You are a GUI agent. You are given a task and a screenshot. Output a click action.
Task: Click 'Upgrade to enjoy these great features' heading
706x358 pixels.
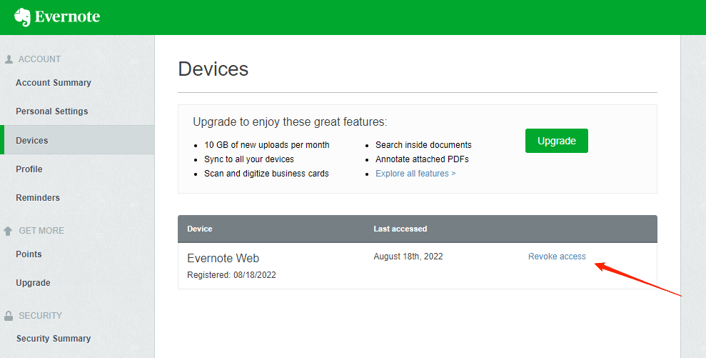[290, 122]
